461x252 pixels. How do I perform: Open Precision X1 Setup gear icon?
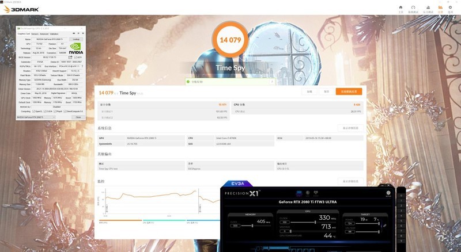pos(388,193)
